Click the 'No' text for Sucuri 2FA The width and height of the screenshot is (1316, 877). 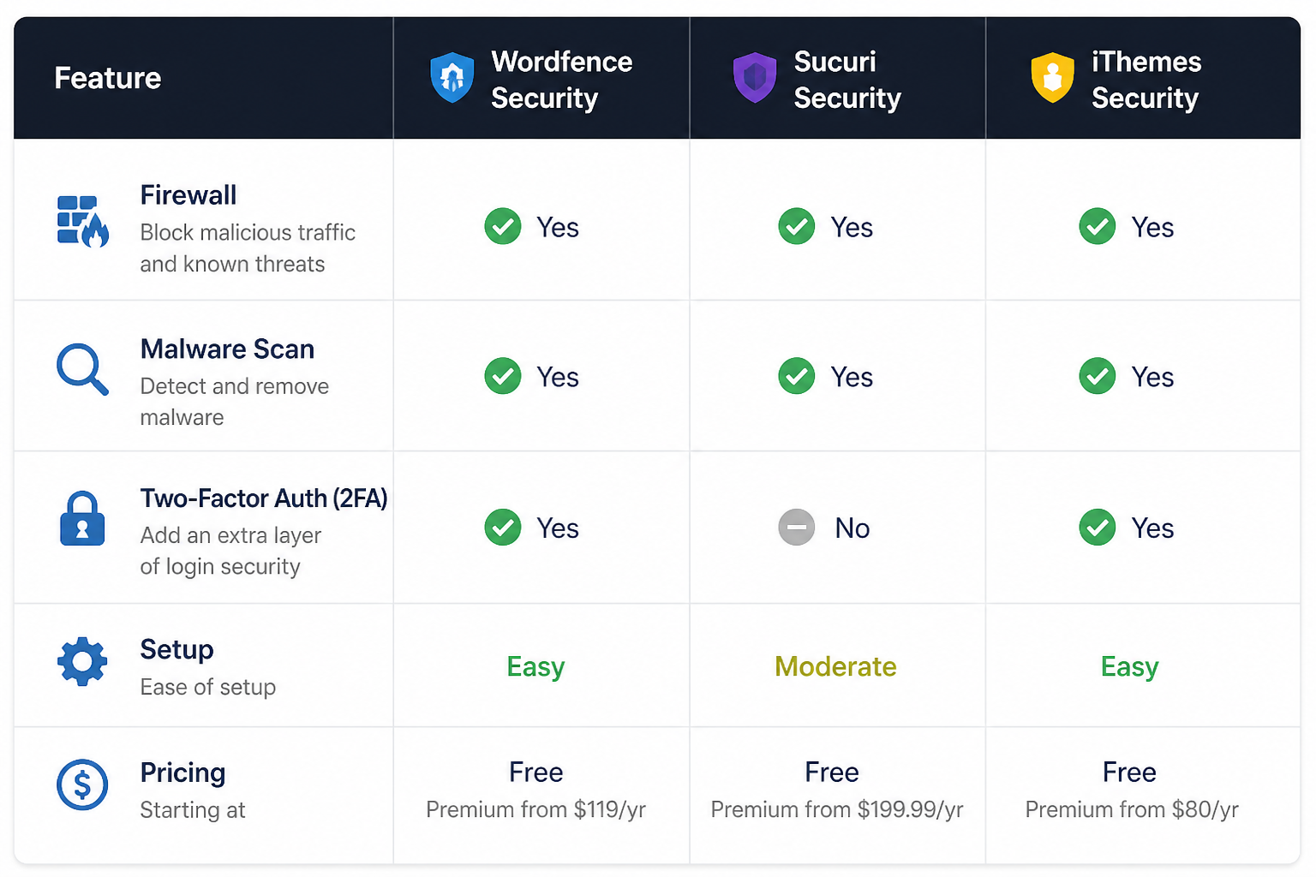(x=852, y=528)
